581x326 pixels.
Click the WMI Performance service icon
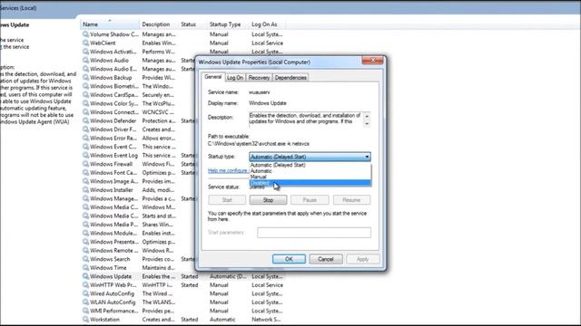[85, 311]
